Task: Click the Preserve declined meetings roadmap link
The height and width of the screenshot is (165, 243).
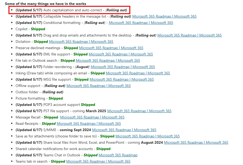Action: 111,48
